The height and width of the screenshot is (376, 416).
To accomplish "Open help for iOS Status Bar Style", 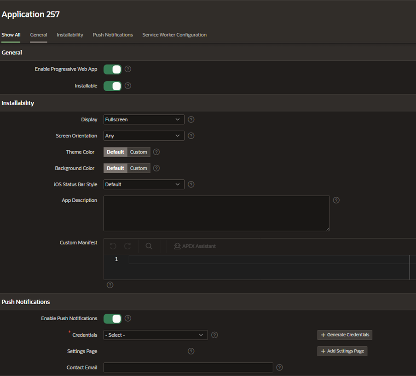I will (191, 184).
